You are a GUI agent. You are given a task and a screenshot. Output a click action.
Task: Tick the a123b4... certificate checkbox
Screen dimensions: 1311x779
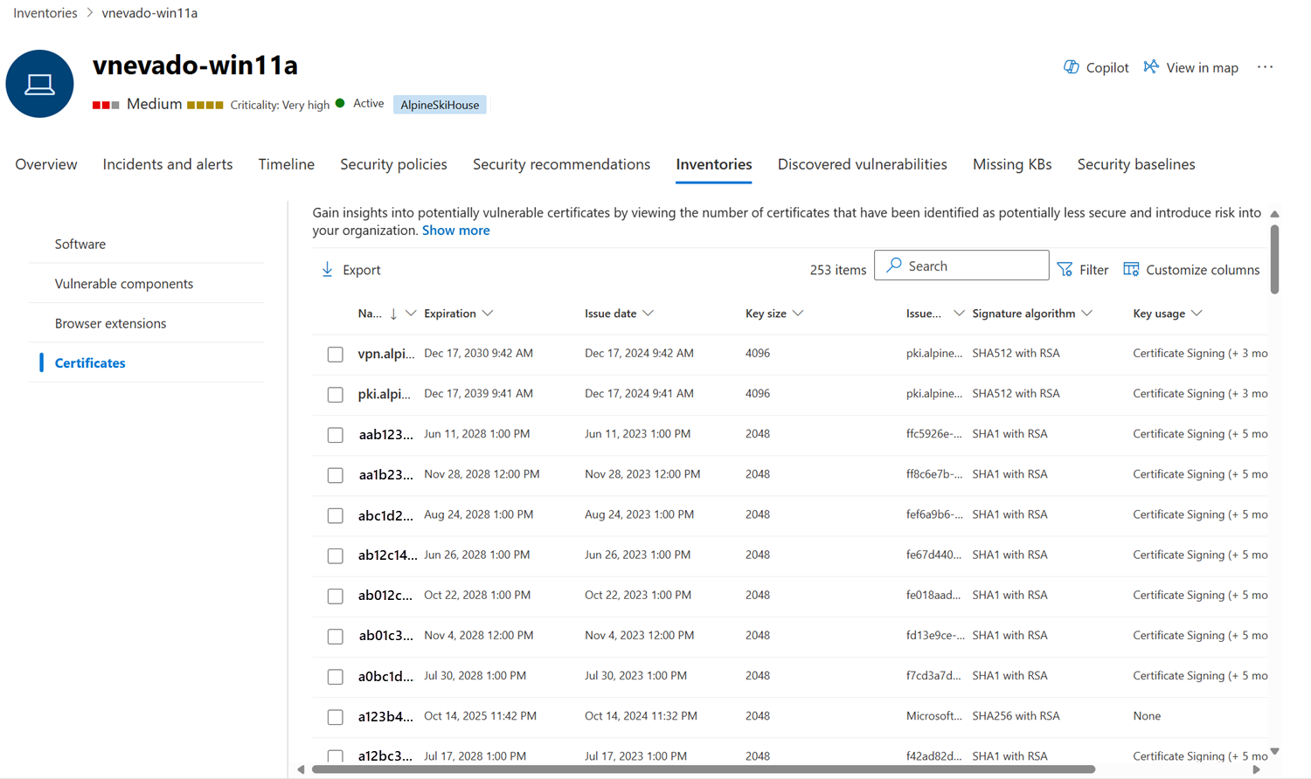point(336,717)
